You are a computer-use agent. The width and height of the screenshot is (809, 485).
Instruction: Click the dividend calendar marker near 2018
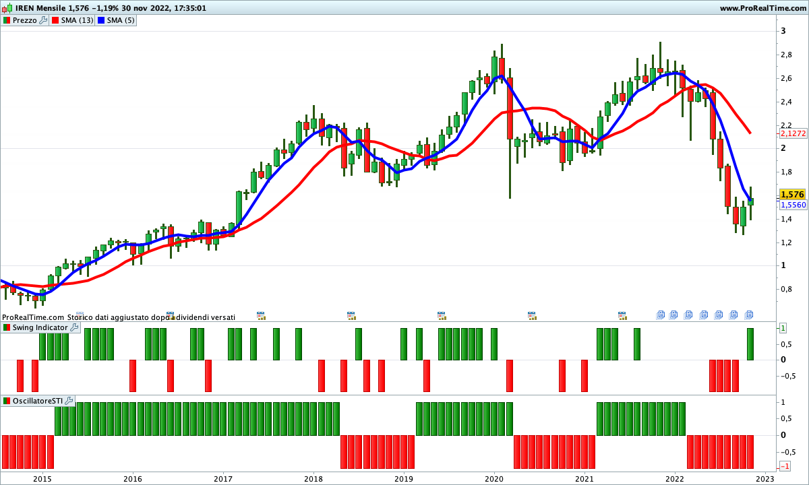coord(351,315)
